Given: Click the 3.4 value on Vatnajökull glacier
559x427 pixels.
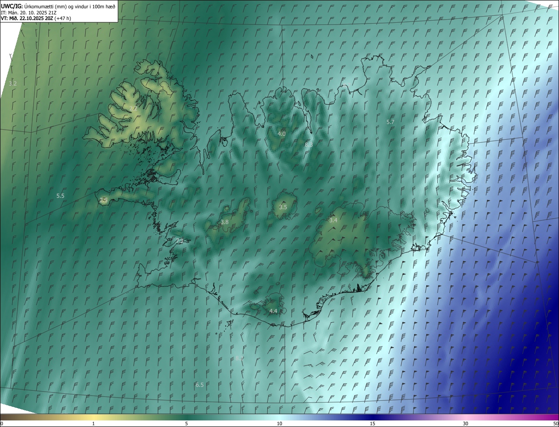Looking at the screenshot, I should tap(333, 220).
